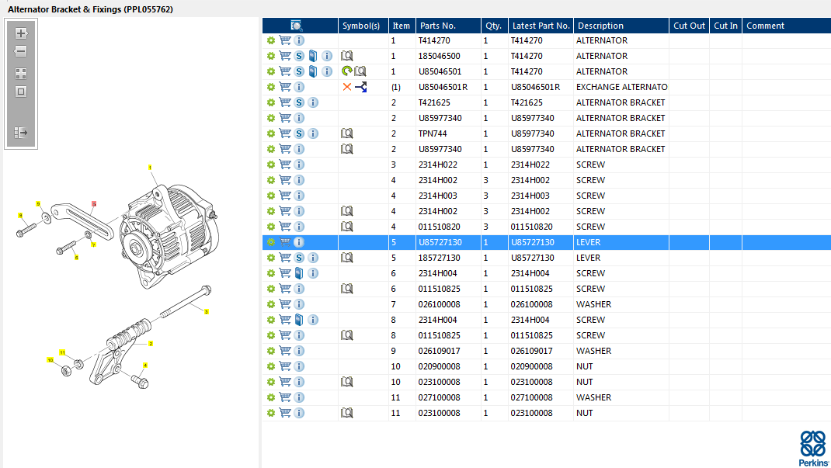
Task: Zoom out of the parts diagram
Action: click(x=21, y=51)
